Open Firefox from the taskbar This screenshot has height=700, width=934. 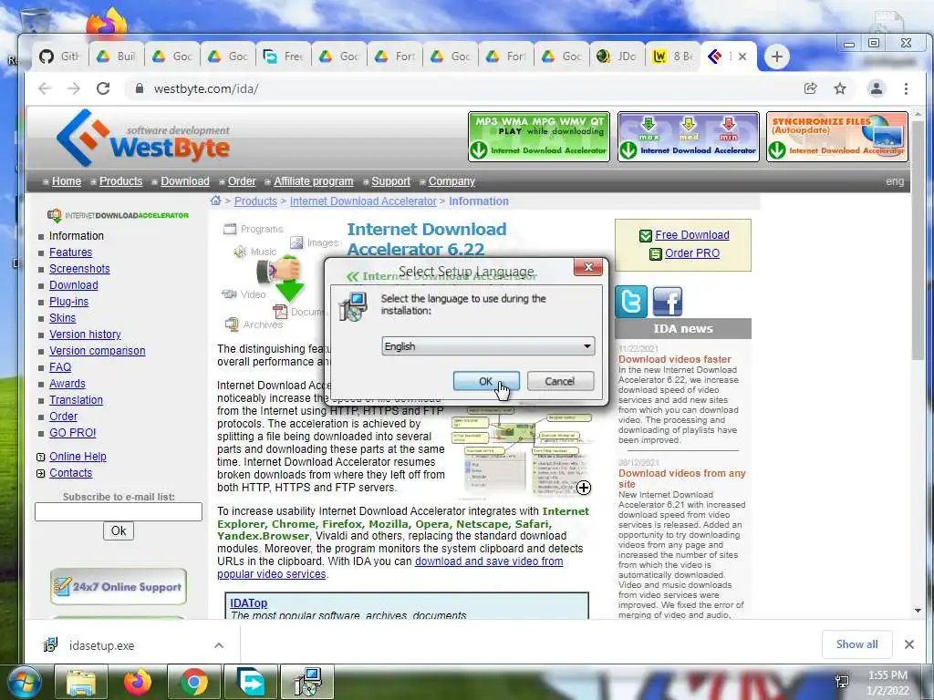point(138,682)
